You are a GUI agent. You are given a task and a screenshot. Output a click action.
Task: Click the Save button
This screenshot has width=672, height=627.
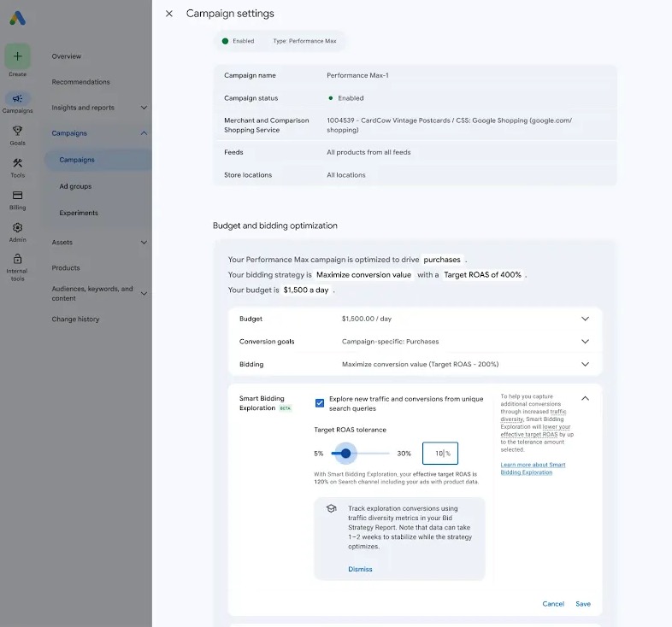[583, 604]
